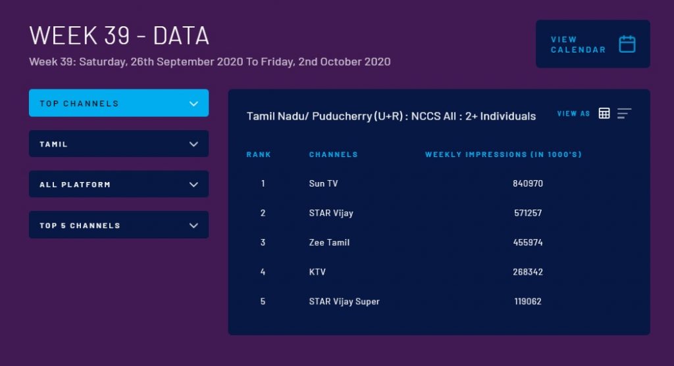Click the Rank column header
674x366 pixels.
[259, 154]
